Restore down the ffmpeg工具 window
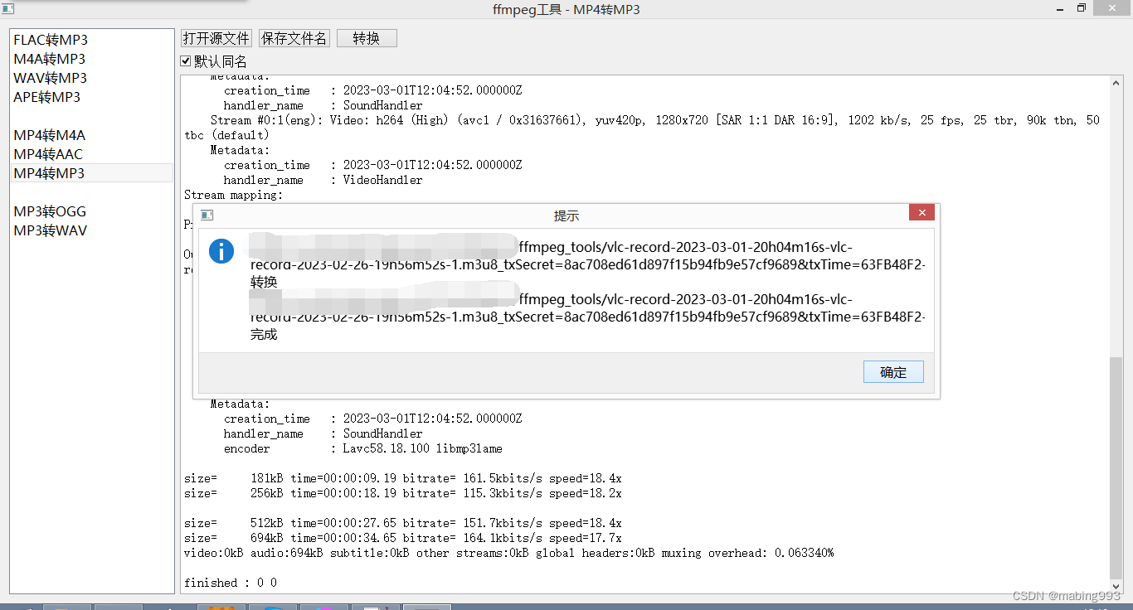 1082,8
